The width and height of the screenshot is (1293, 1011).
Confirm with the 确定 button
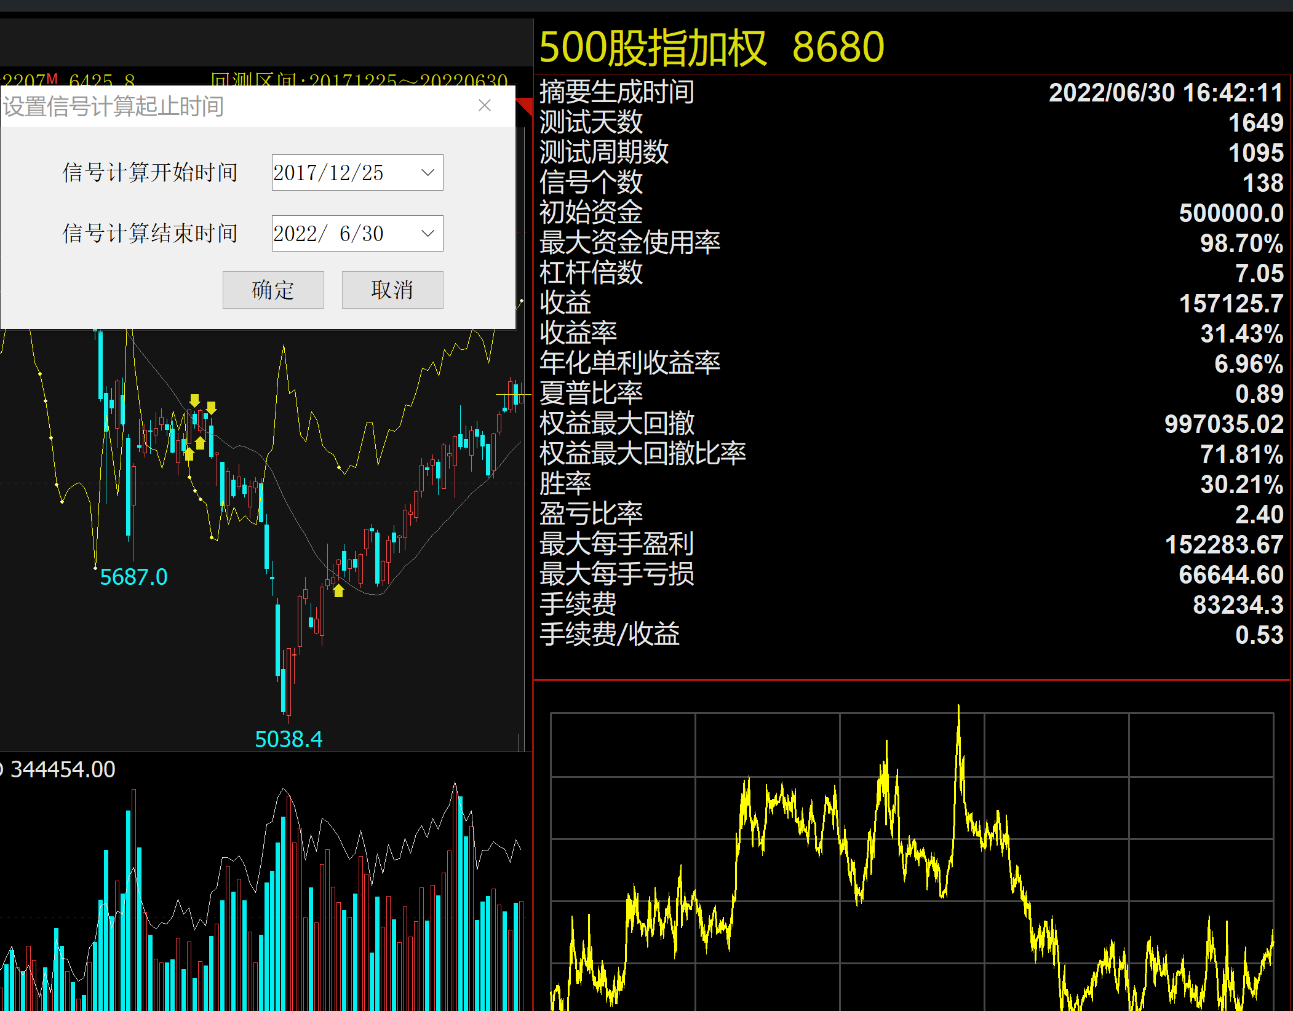tap(273, 290)
